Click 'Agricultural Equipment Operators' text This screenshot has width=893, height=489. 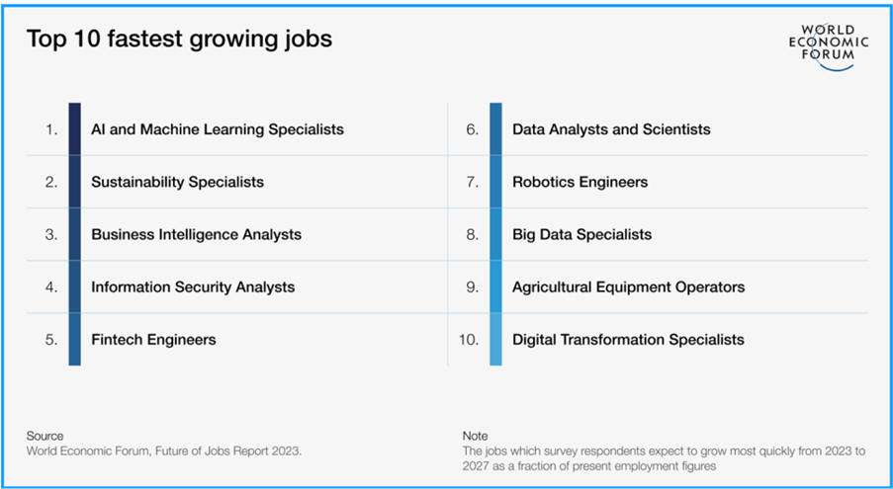click(628, 286)
